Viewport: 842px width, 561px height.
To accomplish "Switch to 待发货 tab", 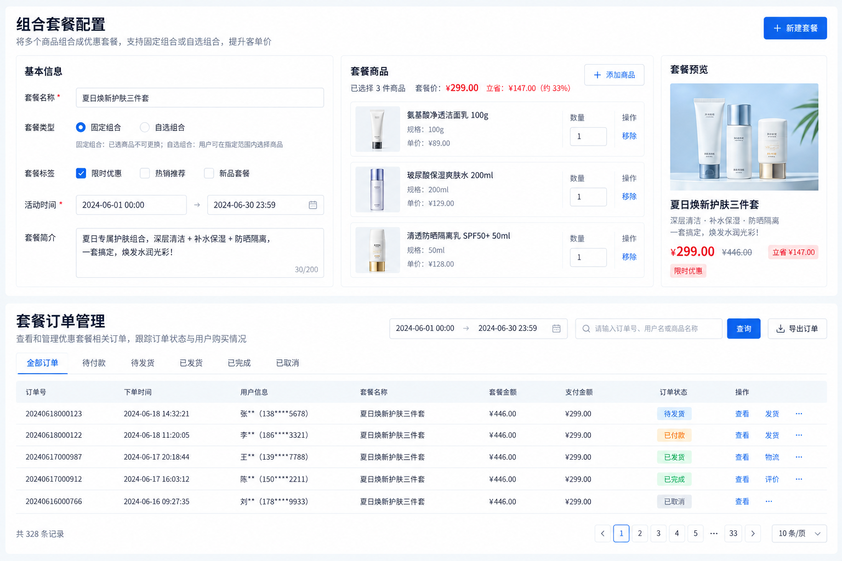I will point(143,363).
